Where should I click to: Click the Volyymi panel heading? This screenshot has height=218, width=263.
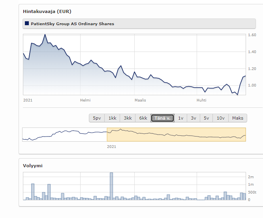click(33, 166)
